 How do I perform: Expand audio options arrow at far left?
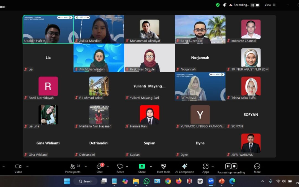tap(3, 166)
